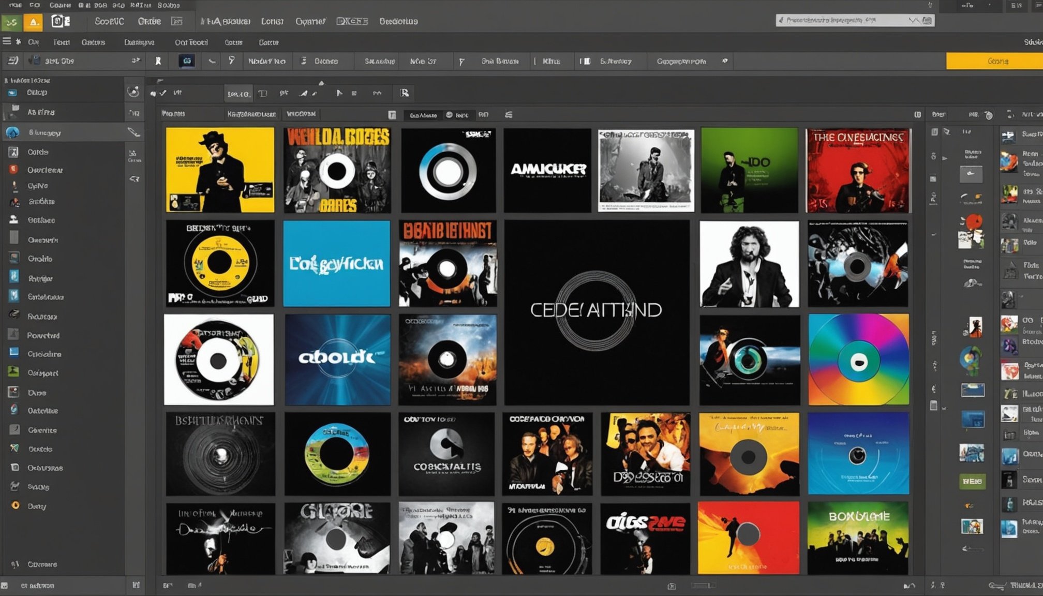
Task: Click the blue highlighted toolbar icon
Action: 187,61
